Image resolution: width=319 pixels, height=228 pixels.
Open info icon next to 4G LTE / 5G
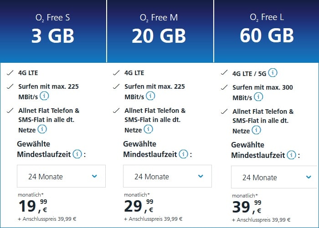[x=273, y=73]
